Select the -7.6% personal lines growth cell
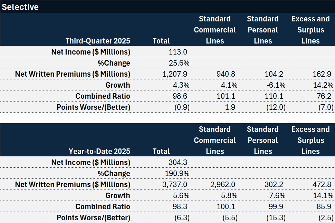 click(276, 195)
